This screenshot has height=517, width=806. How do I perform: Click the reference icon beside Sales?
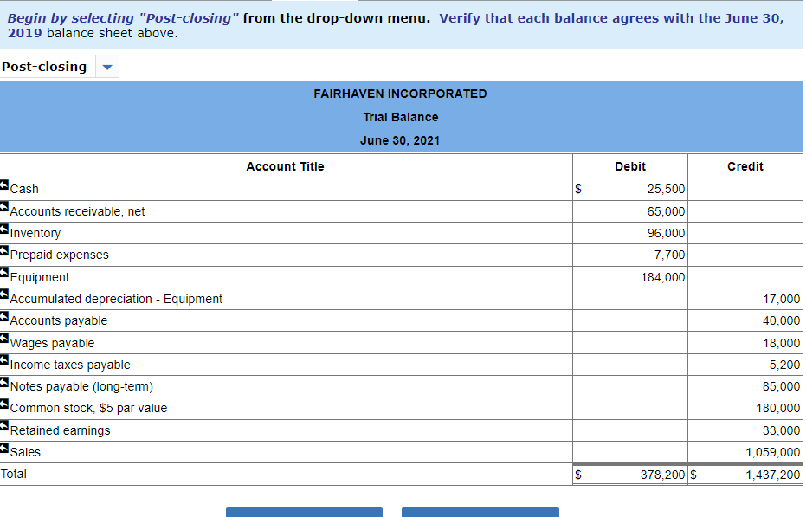point(5,448)
